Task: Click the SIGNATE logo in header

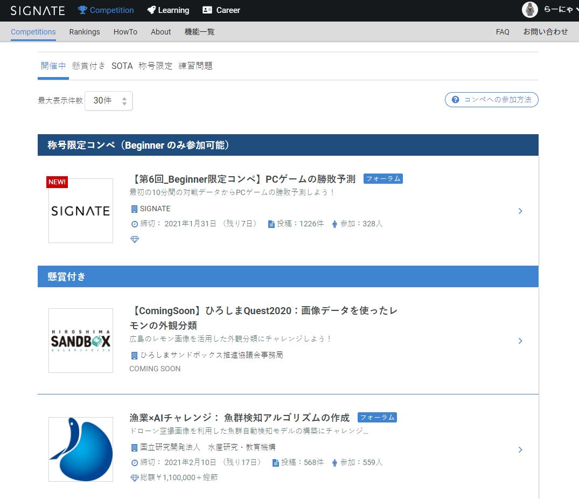Action: [38, 10]
